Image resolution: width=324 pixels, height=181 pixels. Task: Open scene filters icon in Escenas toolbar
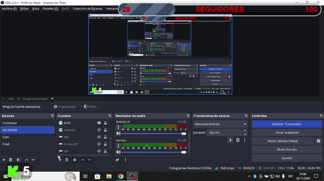(18, 160)
